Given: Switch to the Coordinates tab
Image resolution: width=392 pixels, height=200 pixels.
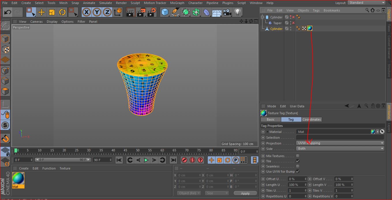Looking at the screenshot, I should coord(312,119).
